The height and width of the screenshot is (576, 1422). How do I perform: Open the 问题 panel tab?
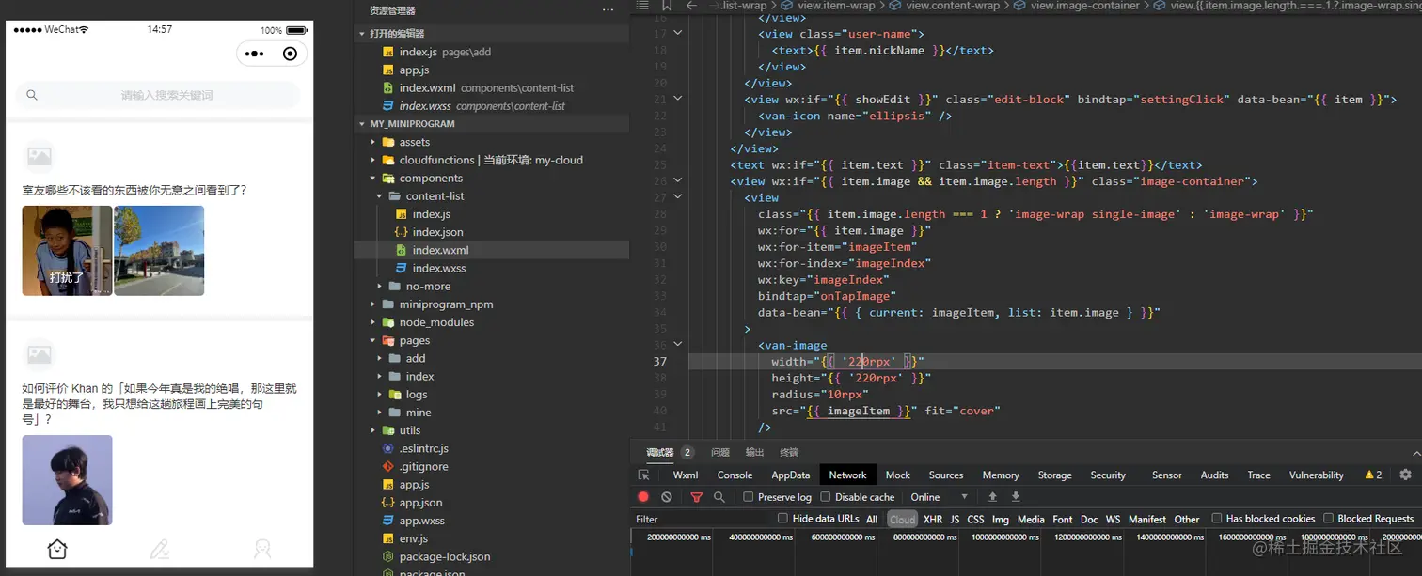point(720,452)
